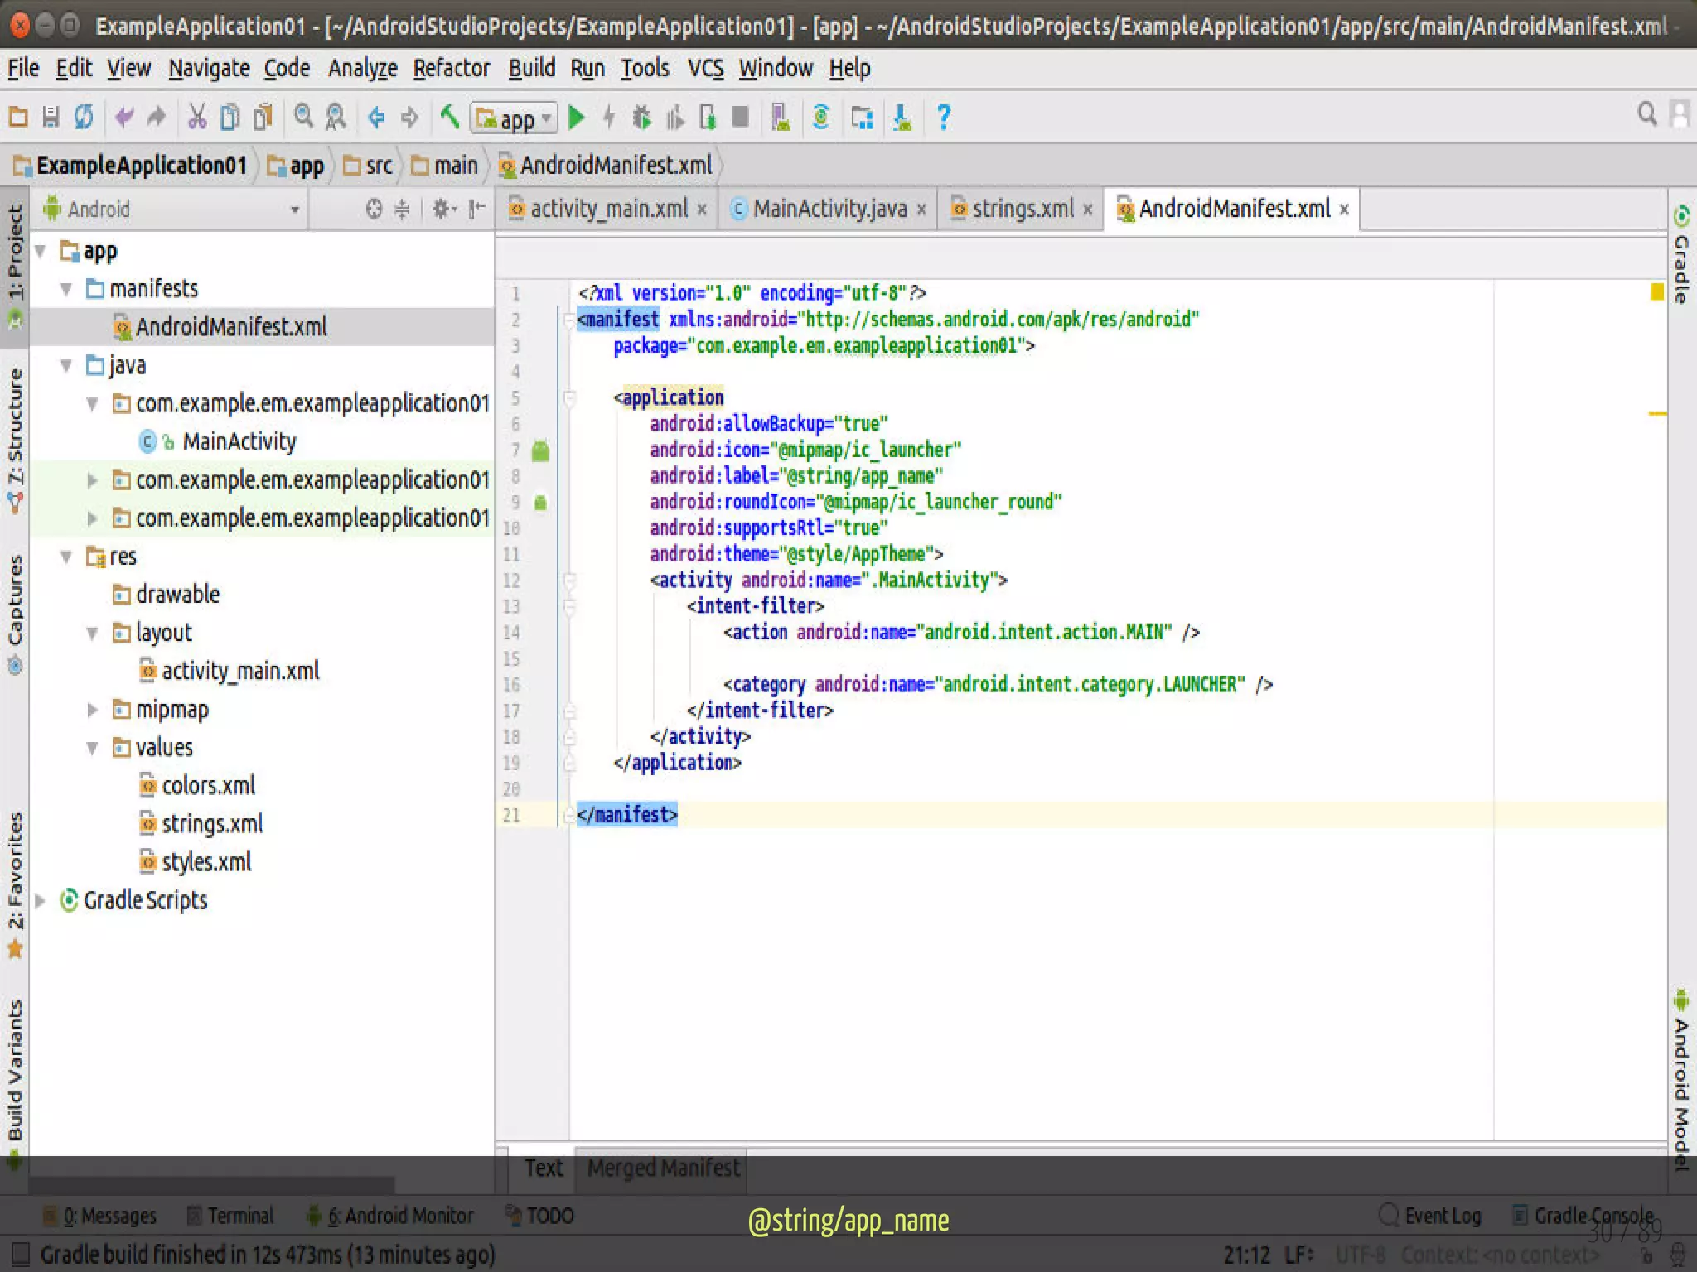Click the Apply Changes lightning icon
This screenshot has height=1272, width=1697.
click(x=609, y=117)
